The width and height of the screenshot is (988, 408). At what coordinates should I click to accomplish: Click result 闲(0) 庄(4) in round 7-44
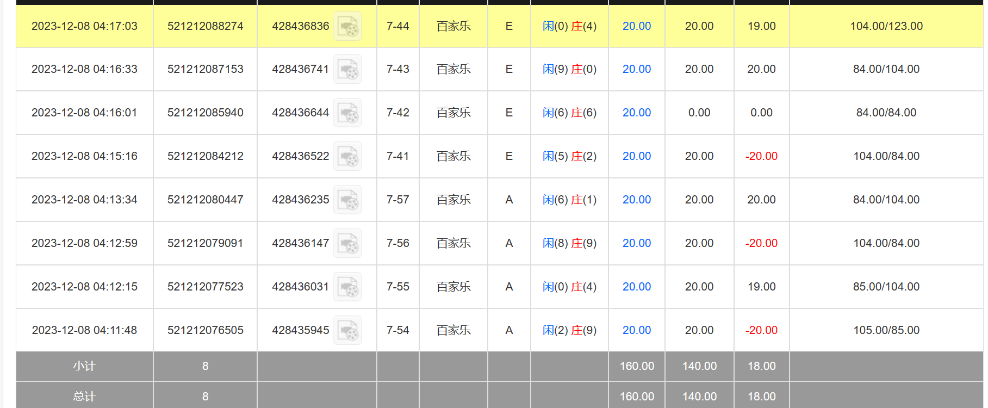pyautogui.click(x=569, y=26)
